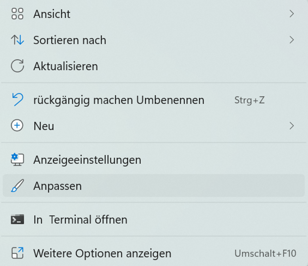Viewport: 308px width, 266px height.
Task: Open Anzeigeeinstellungen
Action: (x=87, y=160)
